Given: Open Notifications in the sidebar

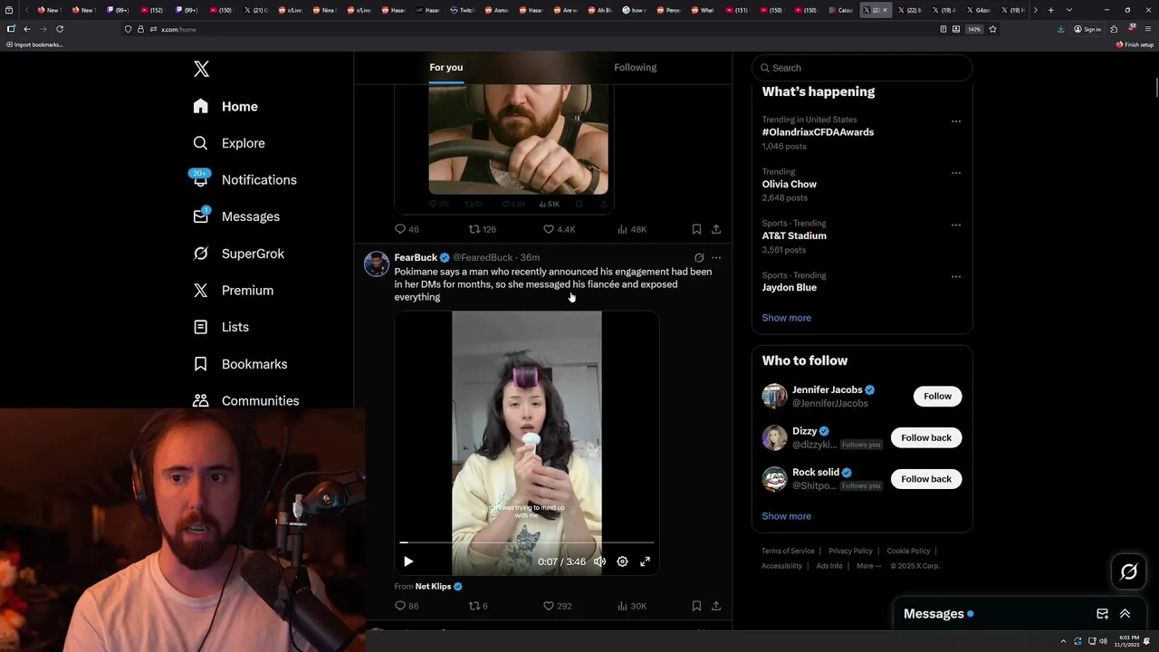Looking at the screenshot, I should [x=244, y=179].
